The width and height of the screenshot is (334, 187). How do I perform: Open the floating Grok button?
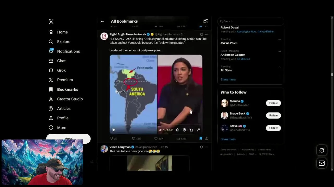click(x=321, y=150)
